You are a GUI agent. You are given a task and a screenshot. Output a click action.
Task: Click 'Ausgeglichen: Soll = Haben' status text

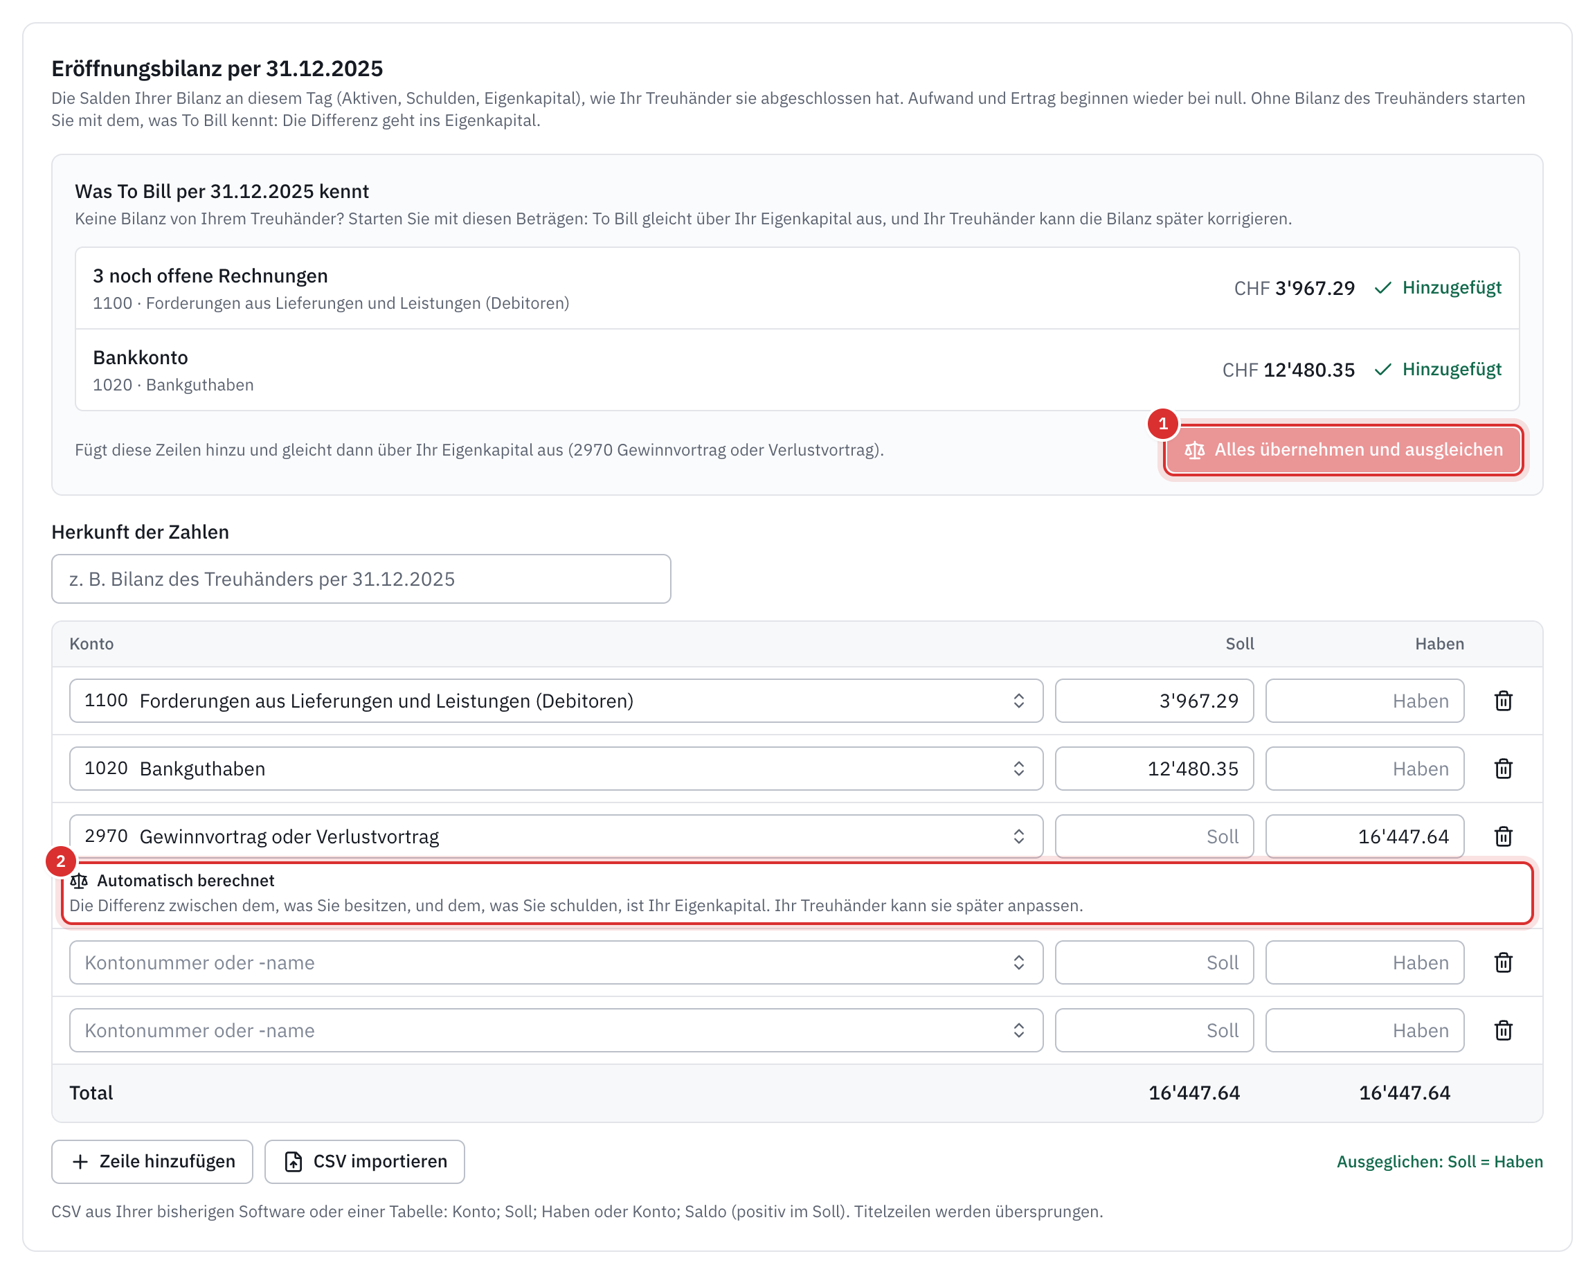(x=1440, y=1162)
